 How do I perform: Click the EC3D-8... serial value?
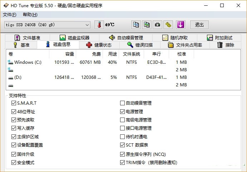157,62
